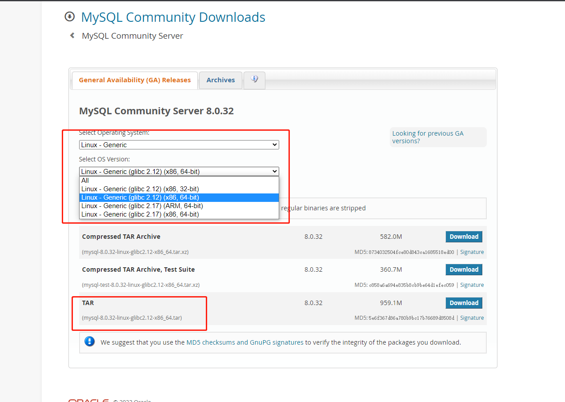Go back to MySQL Community Server
The image size is (565, 402).
coord(132,36)
